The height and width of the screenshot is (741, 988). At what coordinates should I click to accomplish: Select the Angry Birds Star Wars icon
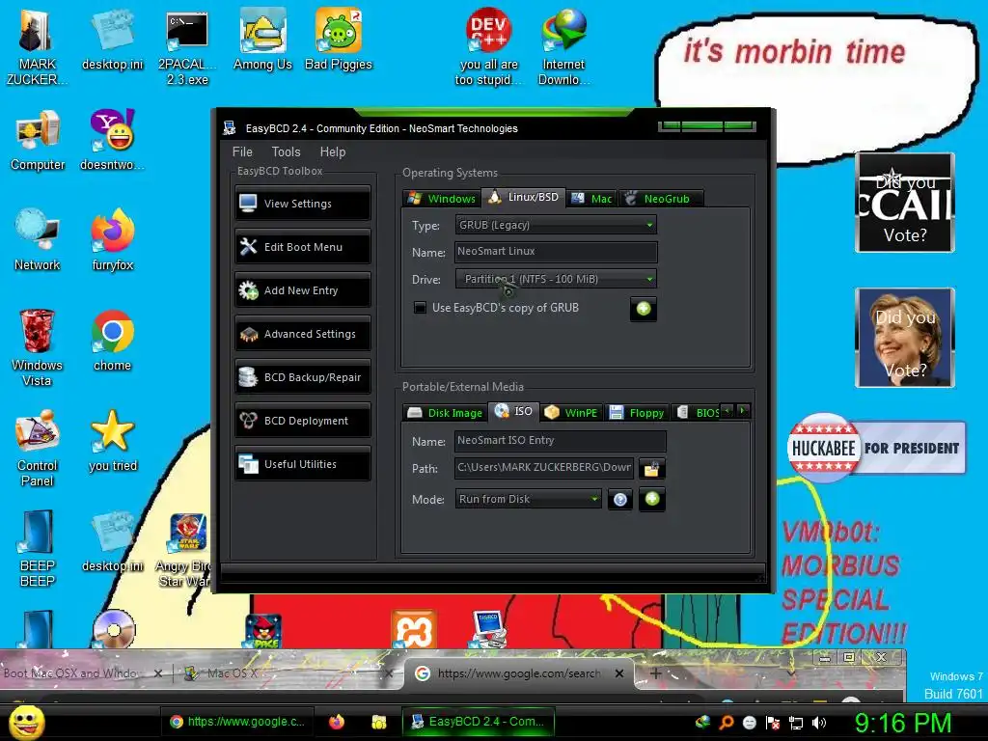[x=184, y=550]
